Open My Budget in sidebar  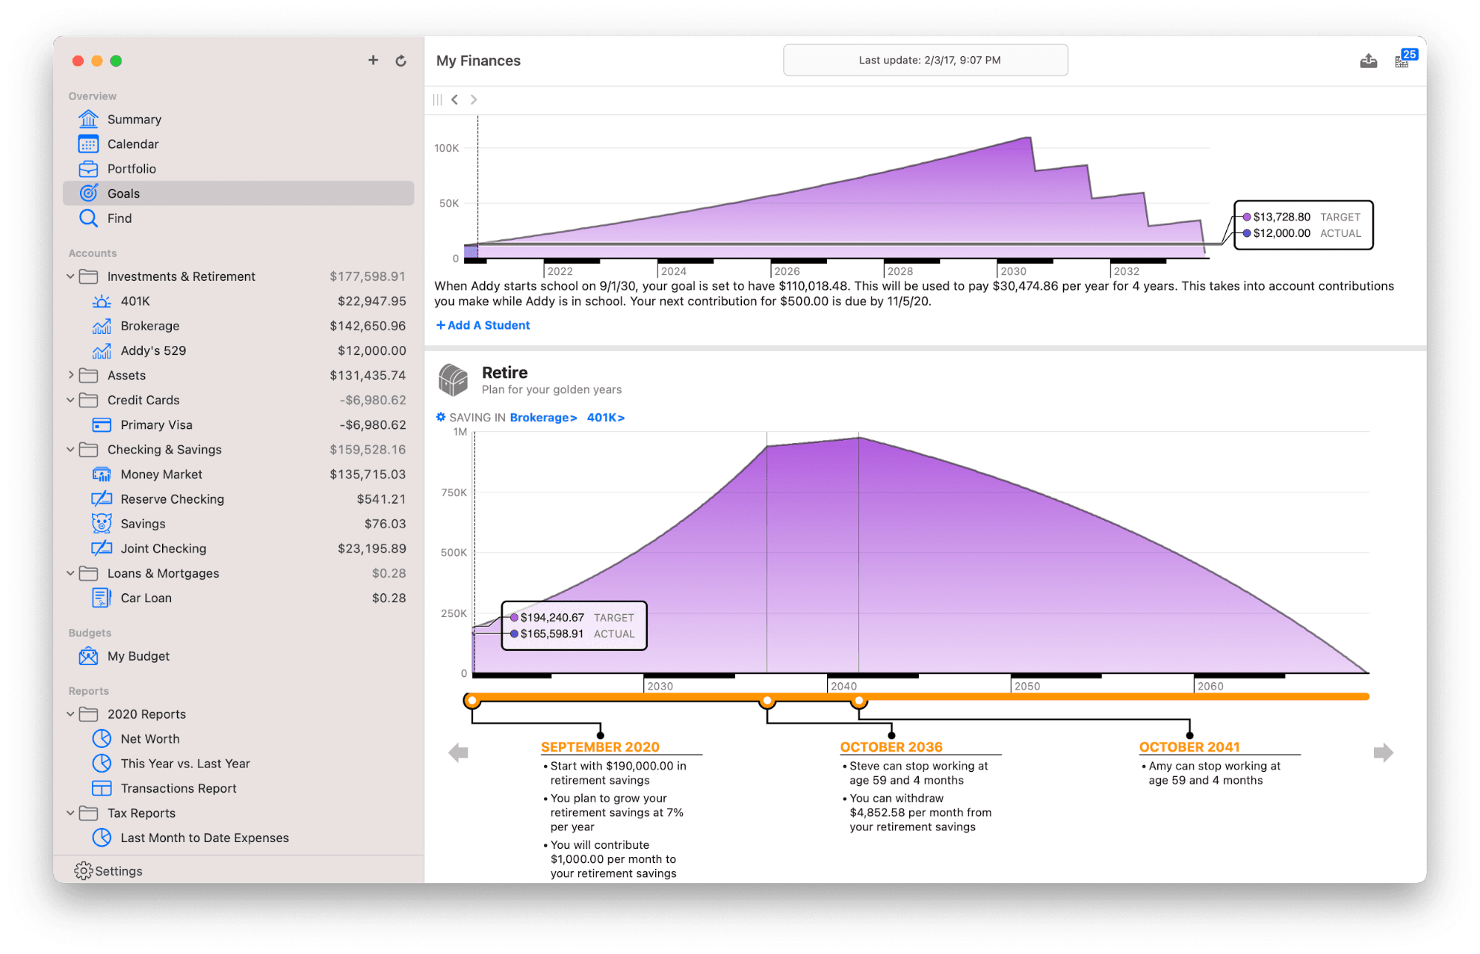click(238, 656)
